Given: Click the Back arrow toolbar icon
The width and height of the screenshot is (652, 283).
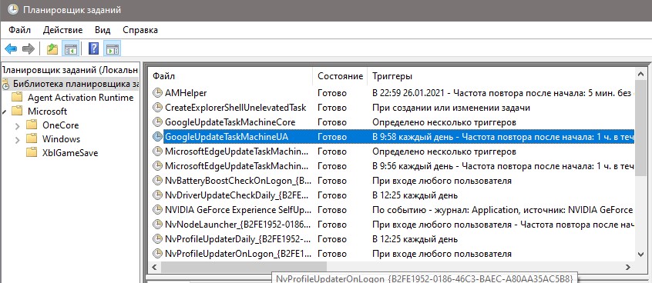Looking at the screenshot, I should point(11,49).
